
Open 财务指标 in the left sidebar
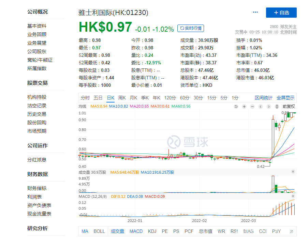tap(37, 188)
